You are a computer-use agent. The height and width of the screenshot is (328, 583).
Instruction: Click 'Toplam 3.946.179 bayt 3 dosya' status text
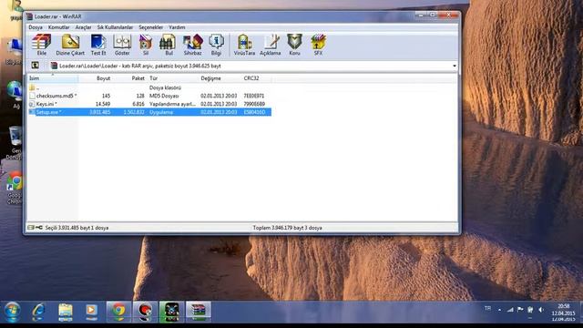pyautogui.click(x=288, y=228)
